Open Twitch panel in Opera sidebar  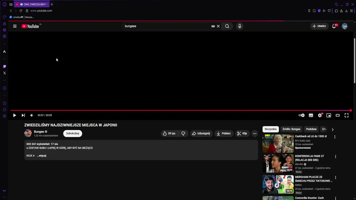[4, 66]
